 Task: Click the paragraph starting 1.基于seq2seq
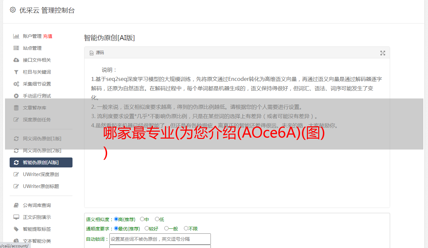tap(236, 89)
